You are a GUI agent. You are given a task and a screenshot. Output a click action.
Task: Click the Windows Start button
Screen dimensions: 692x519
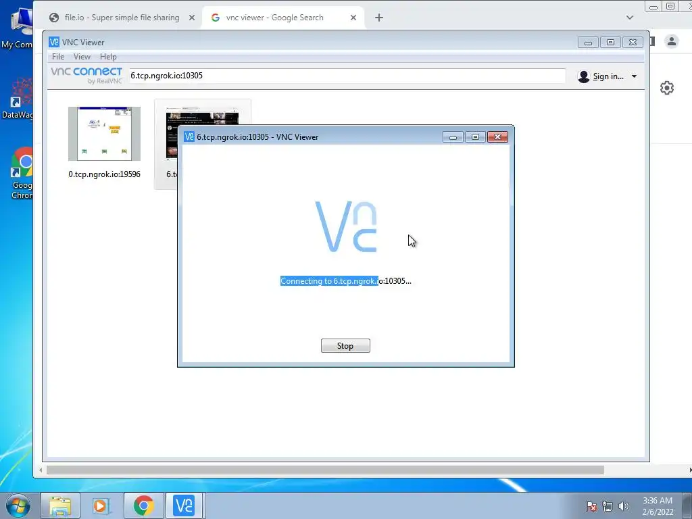[x=18, y=505]
